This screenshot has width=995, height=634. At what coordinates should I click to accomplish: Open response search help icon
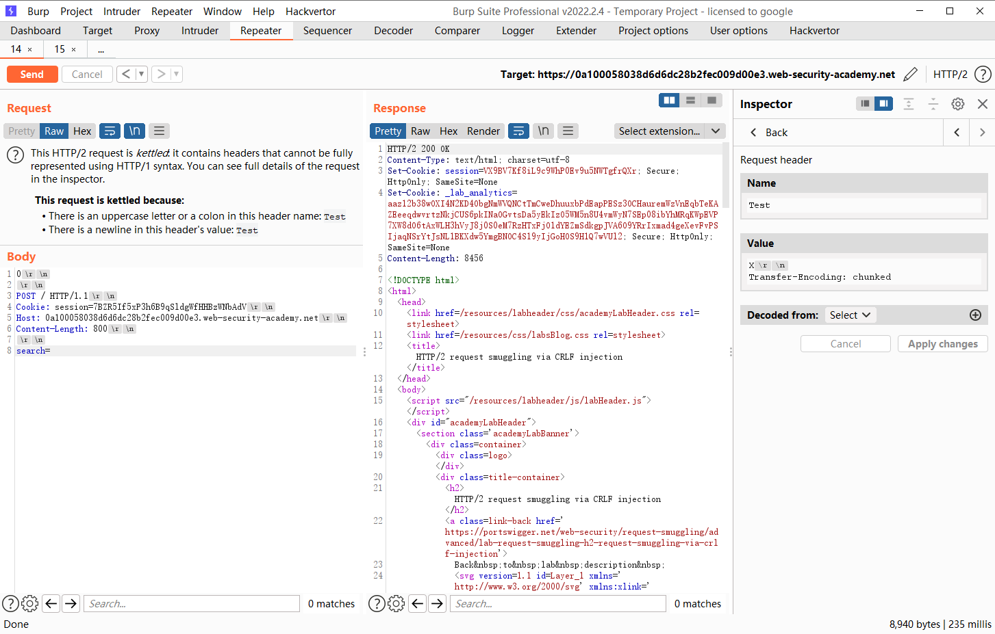pos(377,604)
